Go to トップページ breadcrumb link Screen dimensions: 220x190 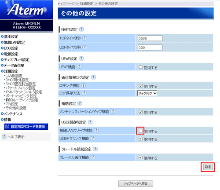66,4
